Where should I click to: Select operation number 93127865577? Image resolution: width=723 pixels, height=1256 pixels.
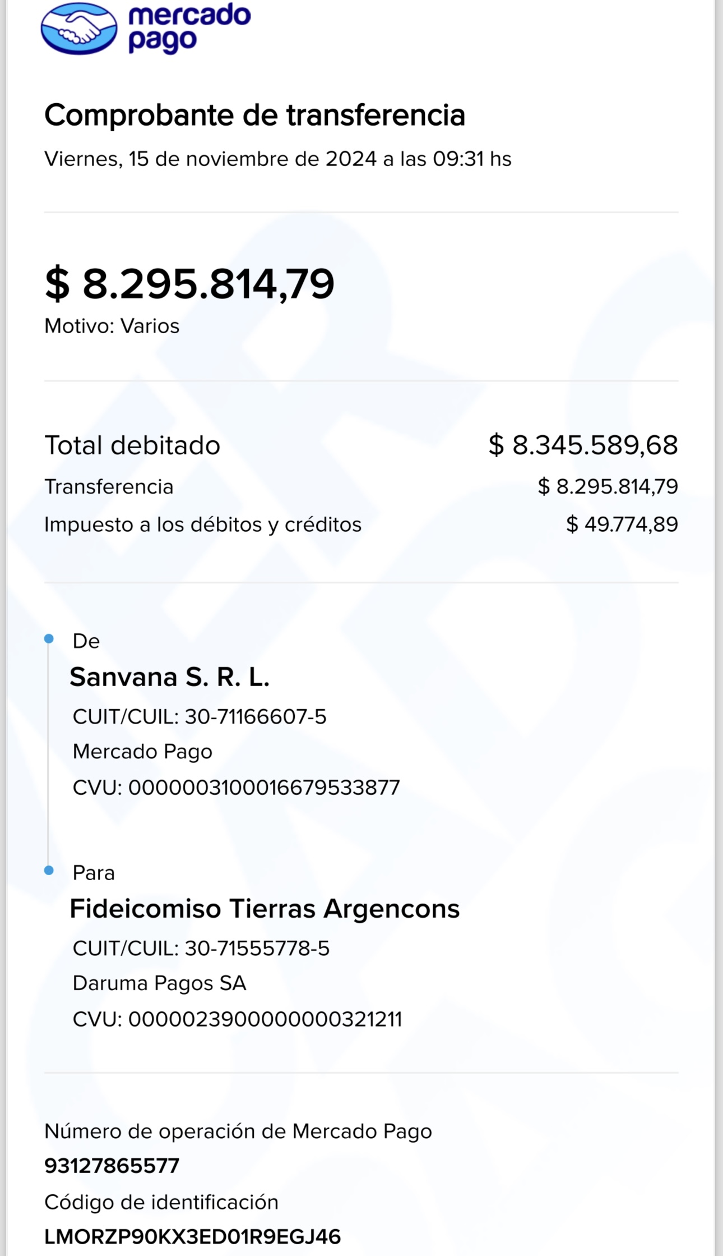coord(112,1166)
